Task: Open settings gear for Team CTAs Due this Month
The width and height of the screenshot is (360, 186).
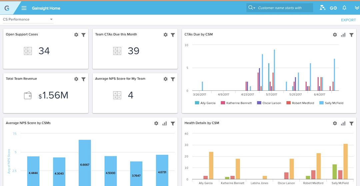Action: point(166,35)
